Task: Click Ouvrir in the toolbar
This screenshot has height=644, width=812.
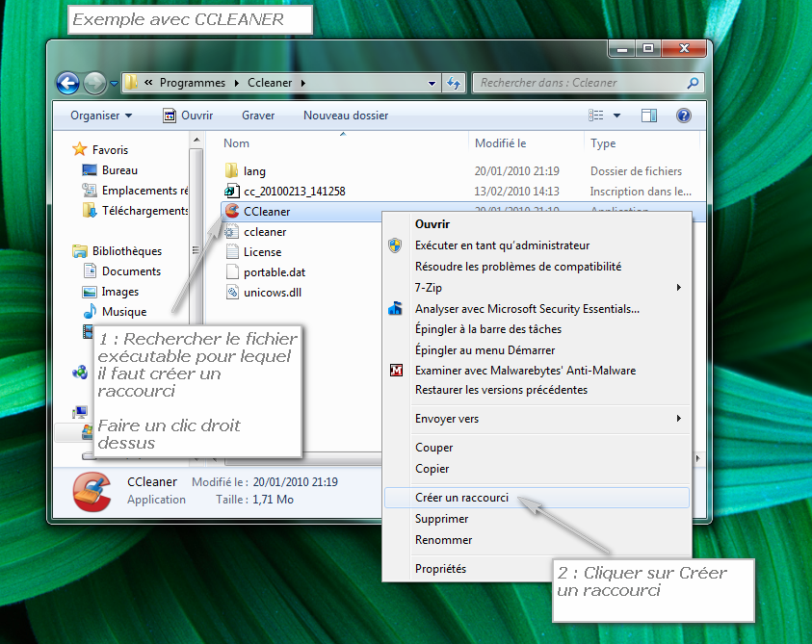Action: [188, 116]
